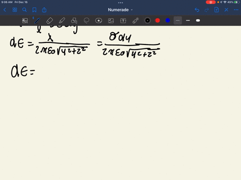This screenshot has width=241, height=180.
Task: Redo the last undone stroke
Action: [x=207, y=10]
